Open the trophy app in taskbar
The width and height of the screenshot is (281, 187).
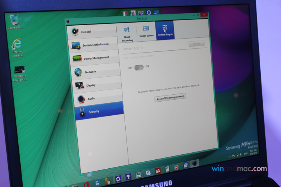(128, 177)
